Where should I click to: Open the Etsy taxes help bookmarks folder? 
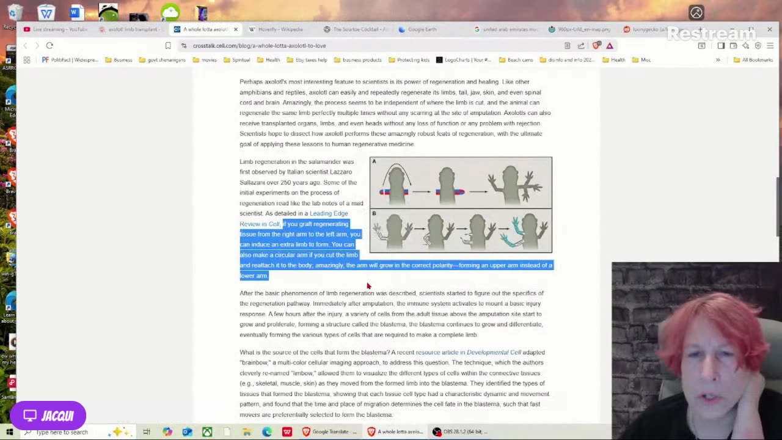pos(306,60)
